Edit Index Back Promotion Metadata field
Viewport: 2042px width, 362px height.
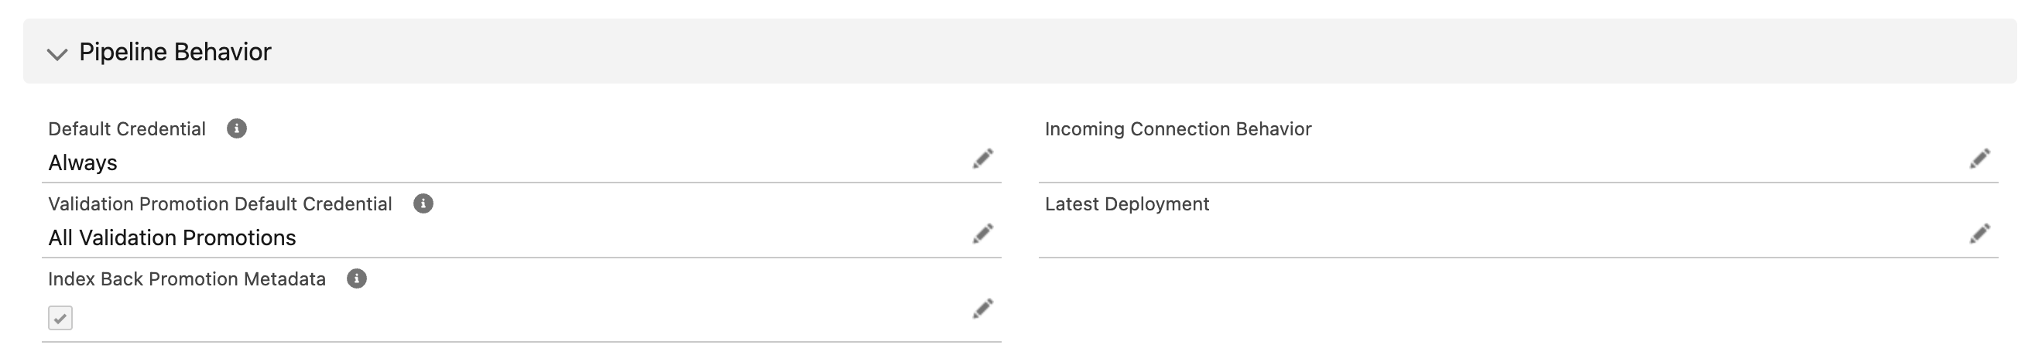(982, 309)
